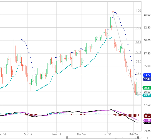Image resolution: width=154 pixels, height=139 pixels.
Task: Click the Fibonacci 0.0% level label
Action: point(138,93)
